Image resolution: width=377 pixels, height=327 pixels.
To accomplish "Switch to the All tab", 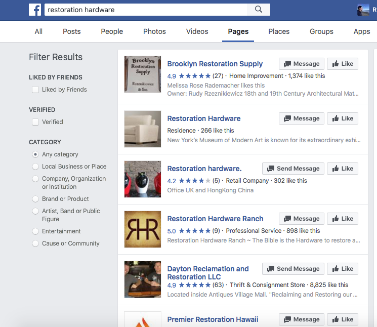I will tap(38, 31).
